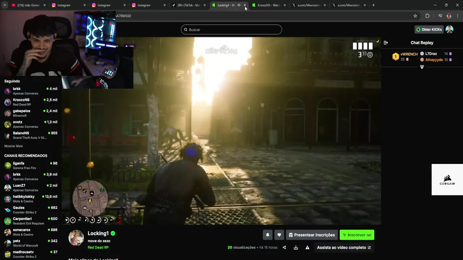This screenshot has width=463, height=260.
Task: Click the green Inscrever-se button
Action: pos(357,235)
